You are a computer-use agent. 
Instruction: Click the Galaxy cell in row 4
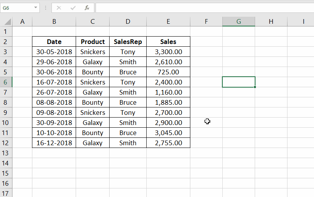pos(93,62)
